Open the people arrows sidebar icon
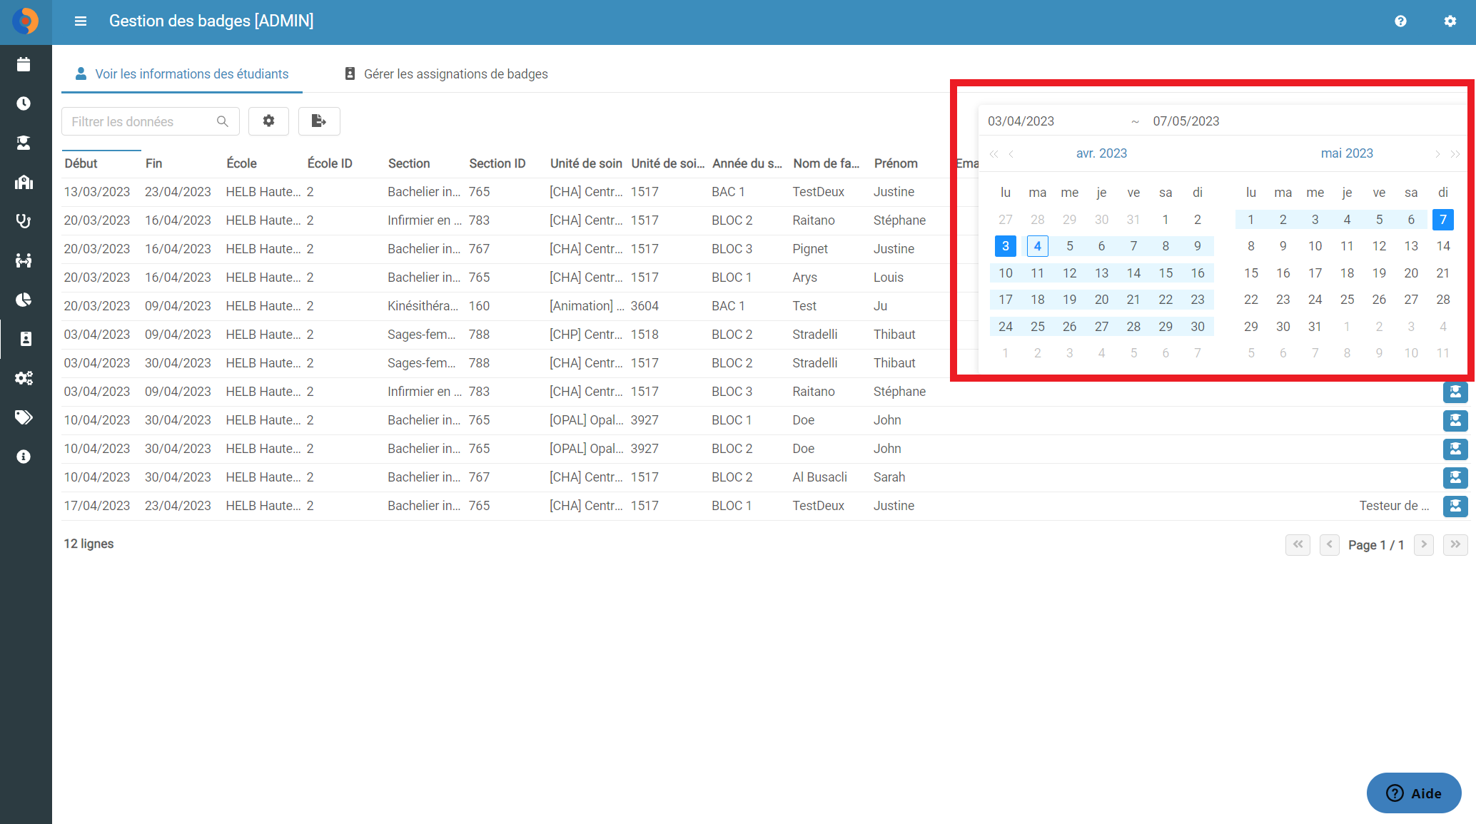 point(24,260)
